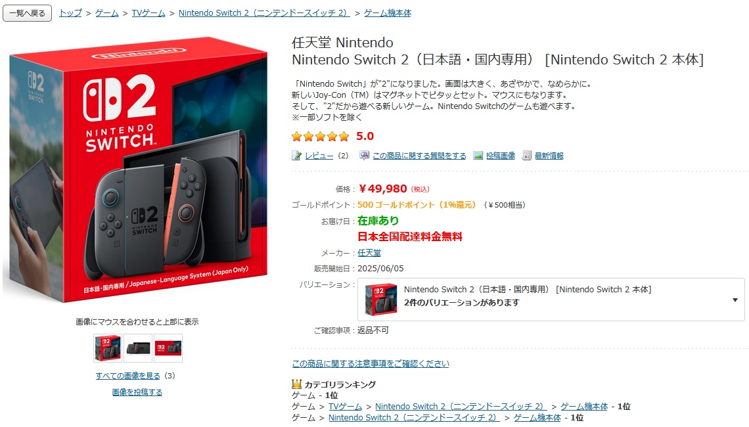Click the latest info notepad icon
This screenshot has width=749, height=427.
tap(527, 156)
